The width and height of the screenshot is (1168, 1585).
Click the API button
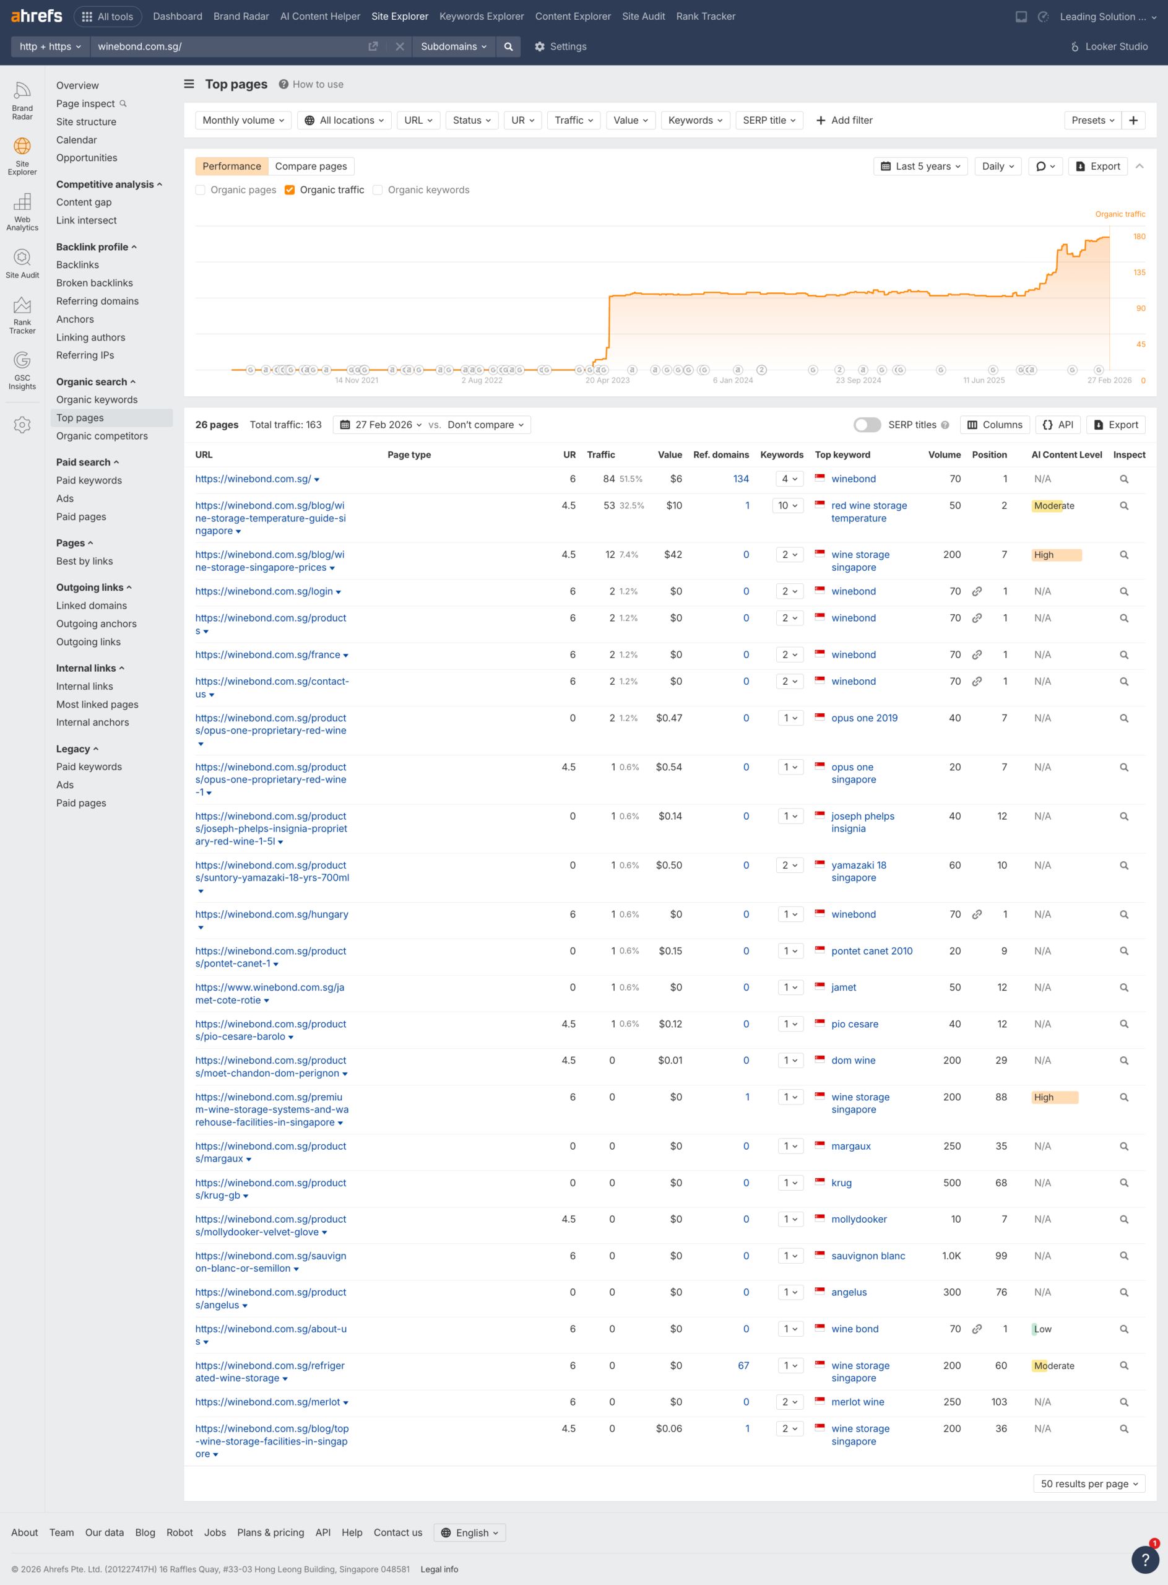pyautogui.click(x=1058, y=424)
